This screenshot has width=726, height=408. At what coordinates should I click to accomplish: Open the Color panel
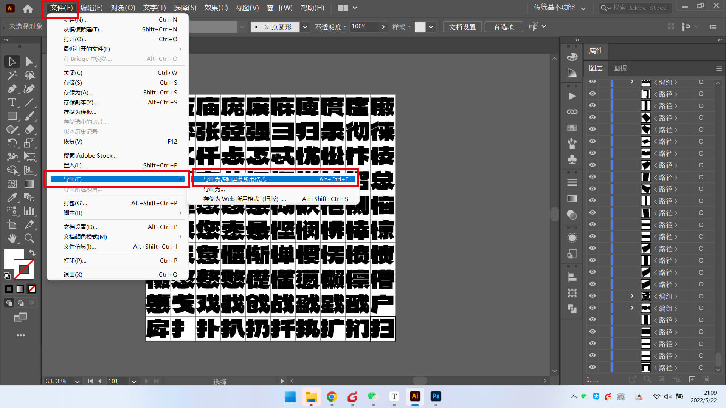point(572,57)
